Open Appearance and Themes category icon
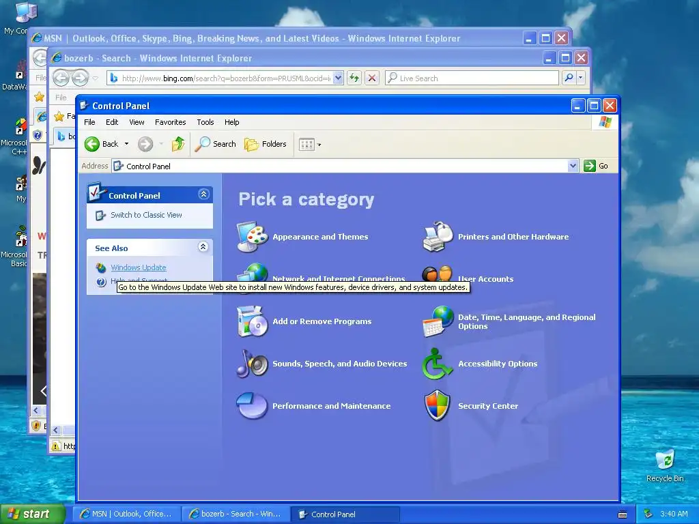Viewport: 699px width, 524px height. 253,237
